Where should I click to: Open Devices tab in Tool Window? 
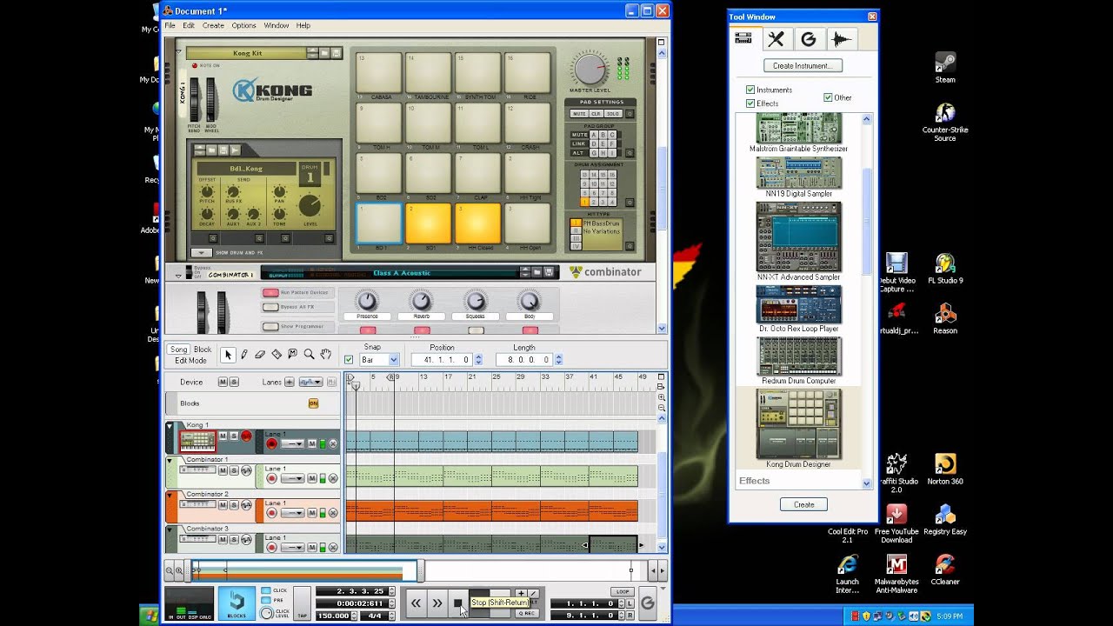[x=744, y=39]
